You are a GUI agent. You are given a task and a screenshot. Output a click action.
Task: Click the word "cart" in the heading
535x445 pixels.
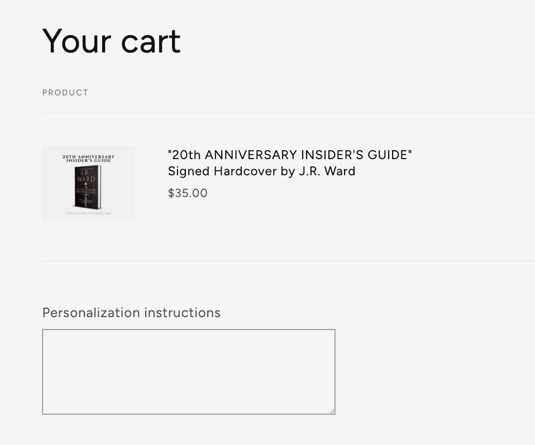151,41
